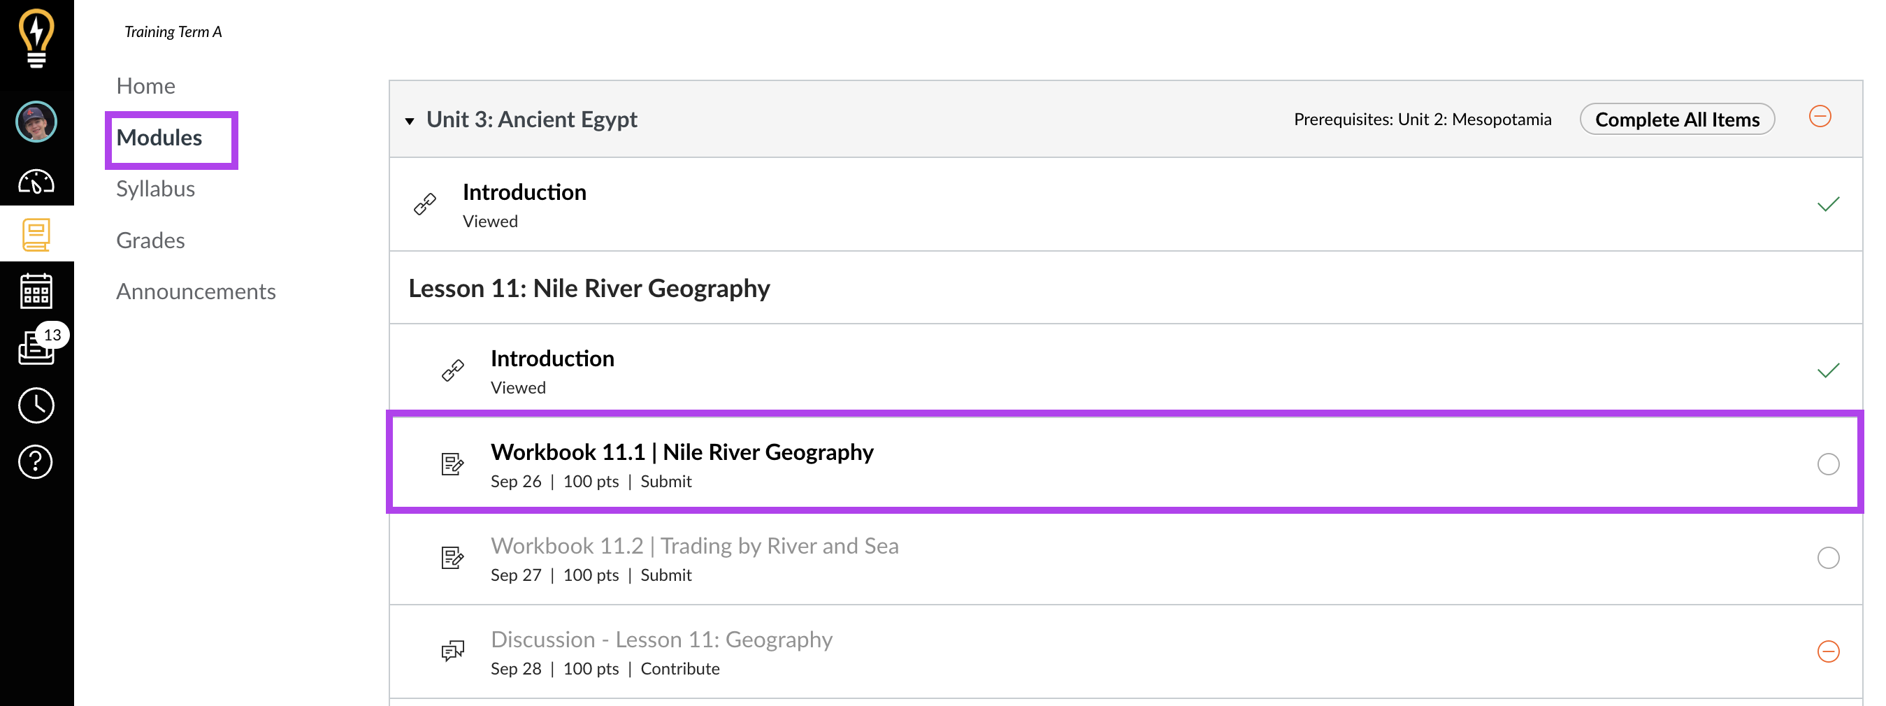The image size is (1886, 706).
Task: Click the link icon beside the Lesson 11 Introduction
Action: (452, 370)
